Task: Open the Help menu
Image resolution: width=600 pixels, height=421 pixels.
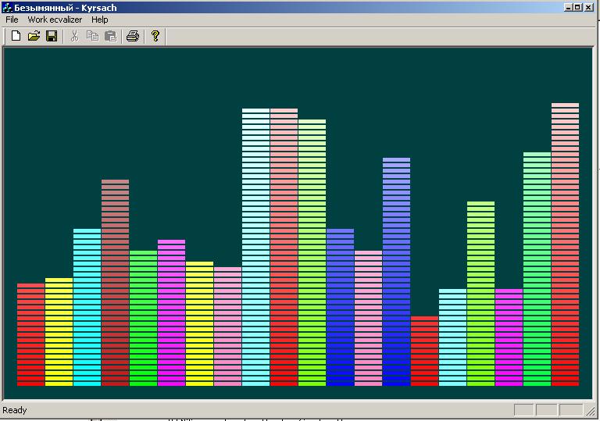Action: pyautogui.click(x=99, y=20)
